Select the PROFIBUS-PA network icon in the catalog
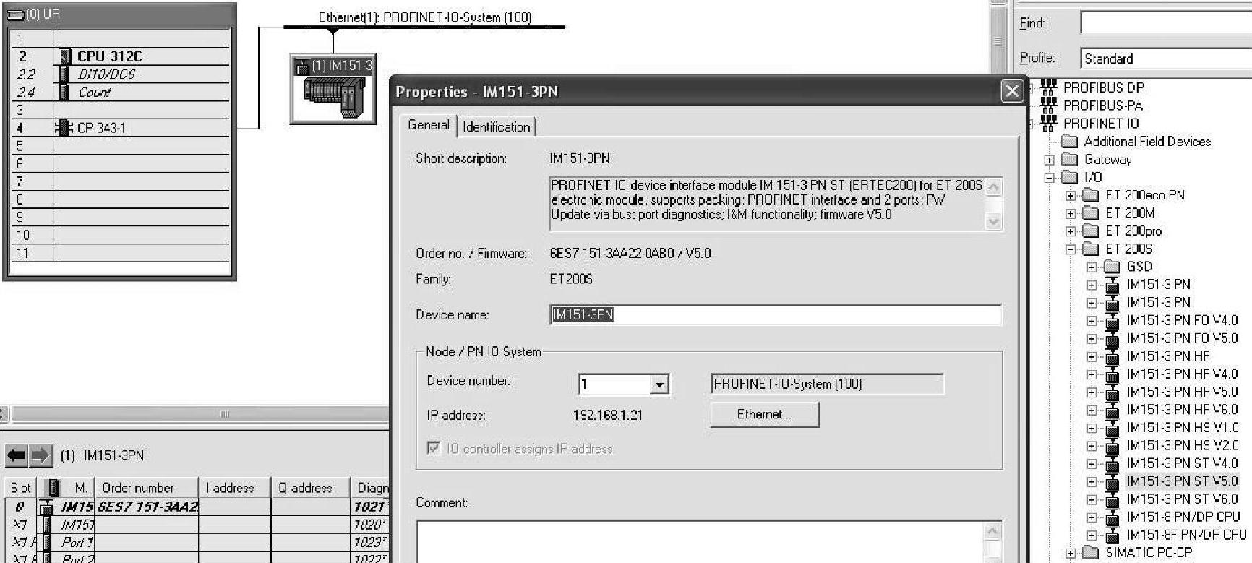Image resolution: width=1252 pixels, height=563 pixels. tap(1048, 106)
